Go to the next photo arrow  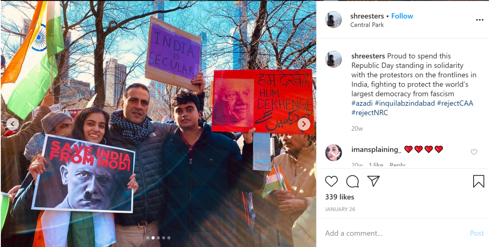point(304,124)
